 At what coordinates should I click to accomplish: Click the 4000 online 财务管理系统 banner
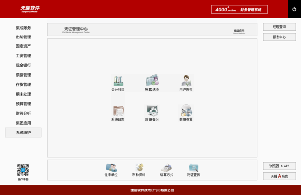point(239,9)
